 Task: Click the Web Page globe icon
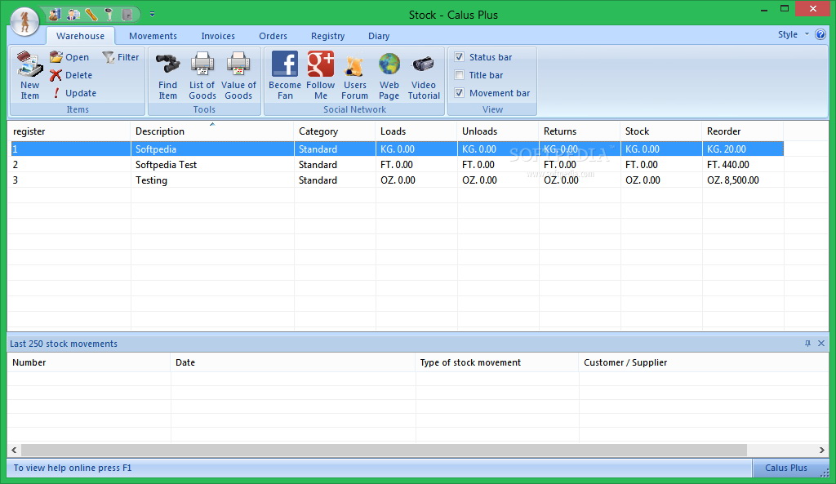click(389, 65)
